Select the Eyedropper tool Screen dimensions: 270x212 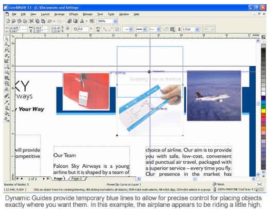pyautogui.click(x=6, y=102)
